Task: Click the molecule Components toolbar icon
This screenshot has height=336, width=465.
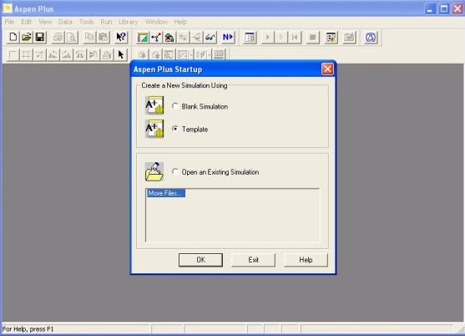Action: [x=156, y=38]
